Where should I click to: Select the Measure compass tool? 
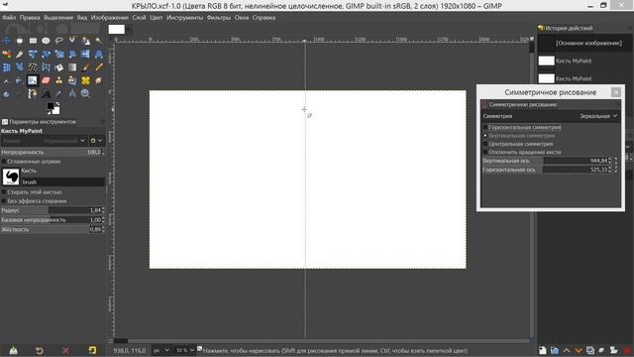(72, 94)
